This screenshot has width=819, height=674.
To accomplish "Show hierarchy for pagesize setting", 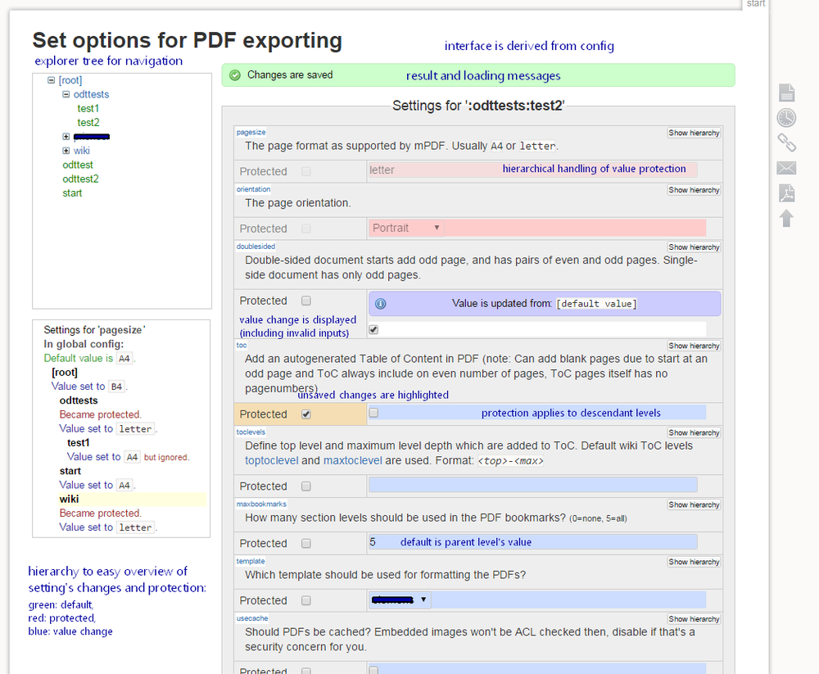I will (x=694, y=133).
